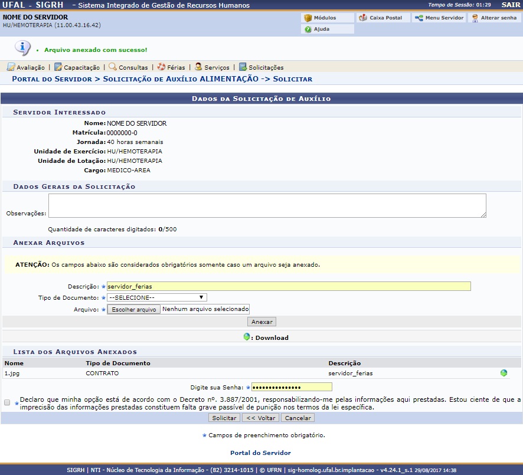Click the Menu Servidor icon
The width and height of the screenshot is (523, 475).
[x=419, y=18]
